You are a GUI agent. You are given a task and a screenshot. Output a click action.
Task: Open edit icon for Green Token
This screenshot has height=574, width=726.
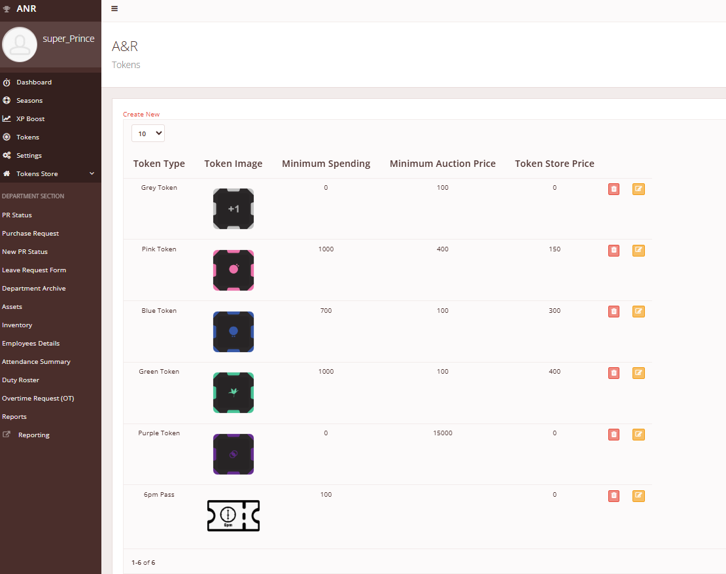click(x=638, y=373)
